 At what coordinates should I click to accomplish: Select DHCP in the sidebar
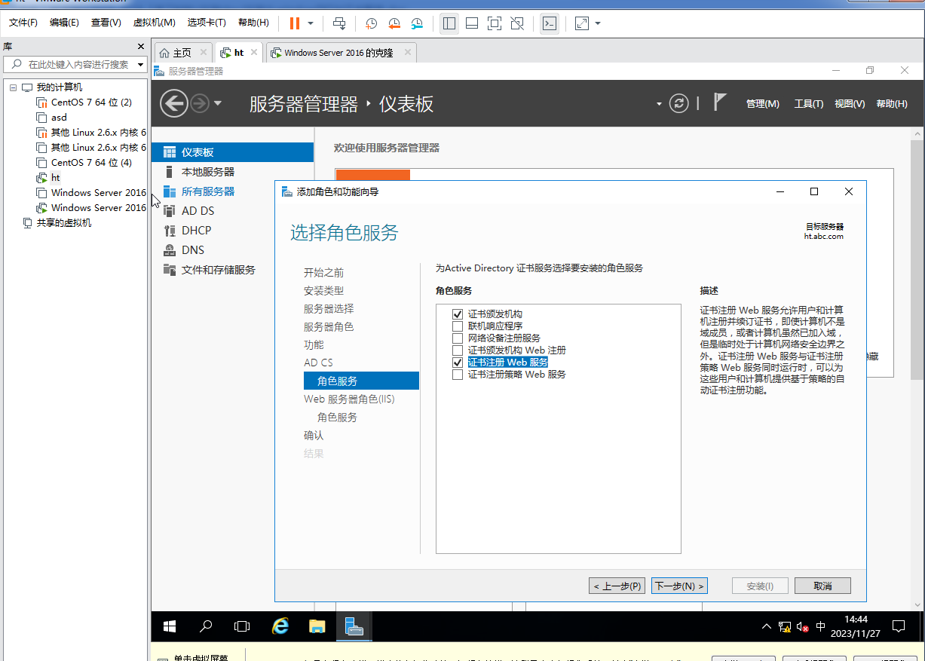(x=232, y=231)
